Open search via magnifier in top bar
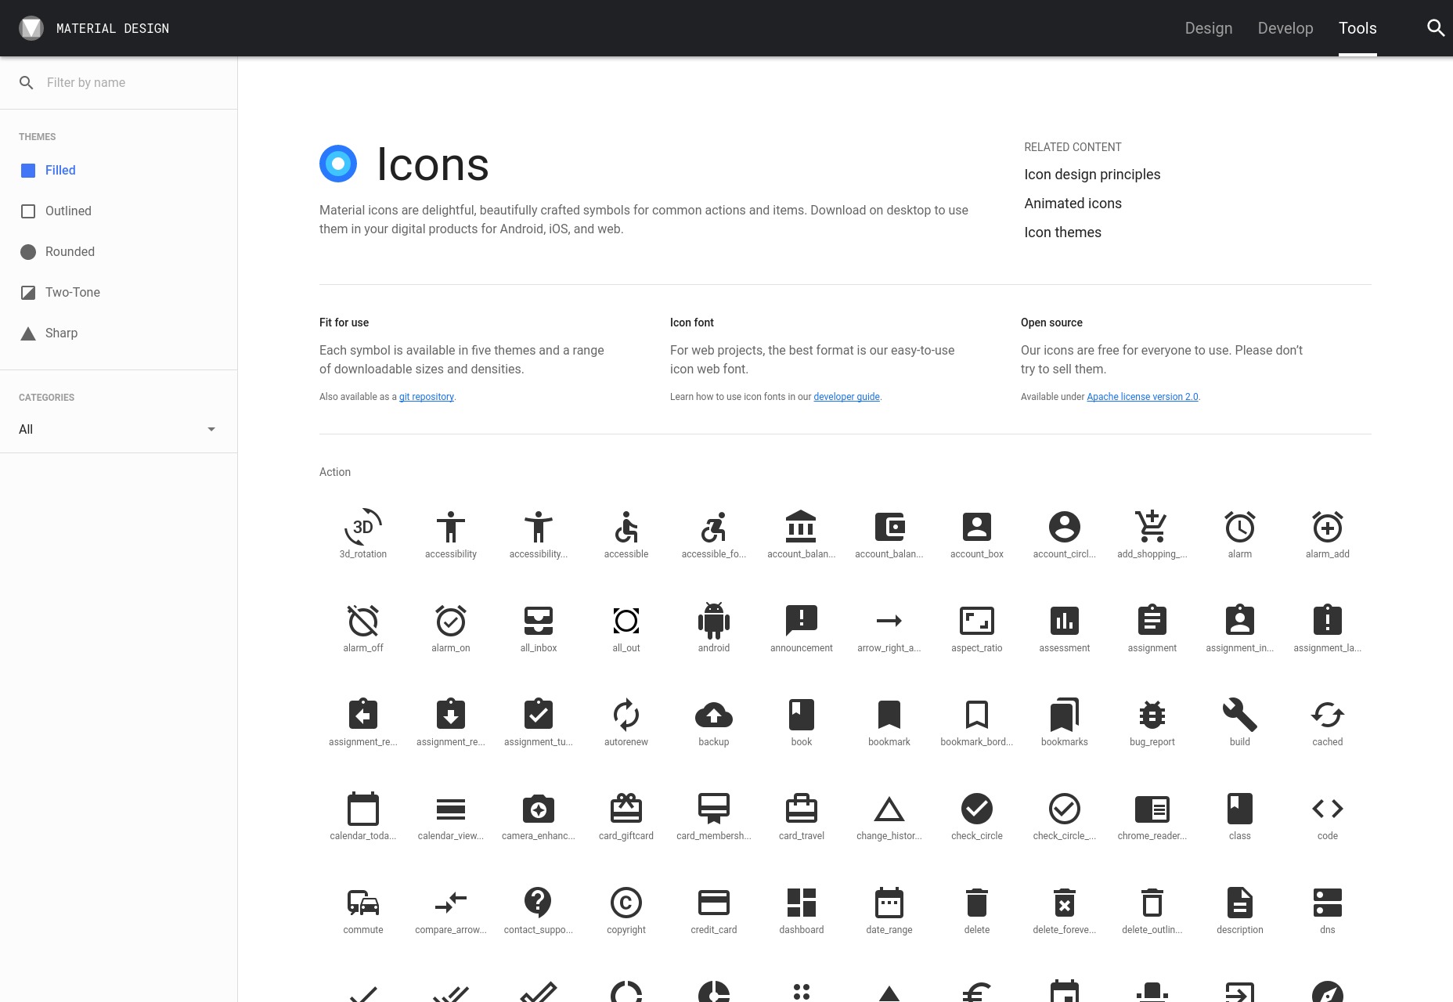 tap(1436, 28)
